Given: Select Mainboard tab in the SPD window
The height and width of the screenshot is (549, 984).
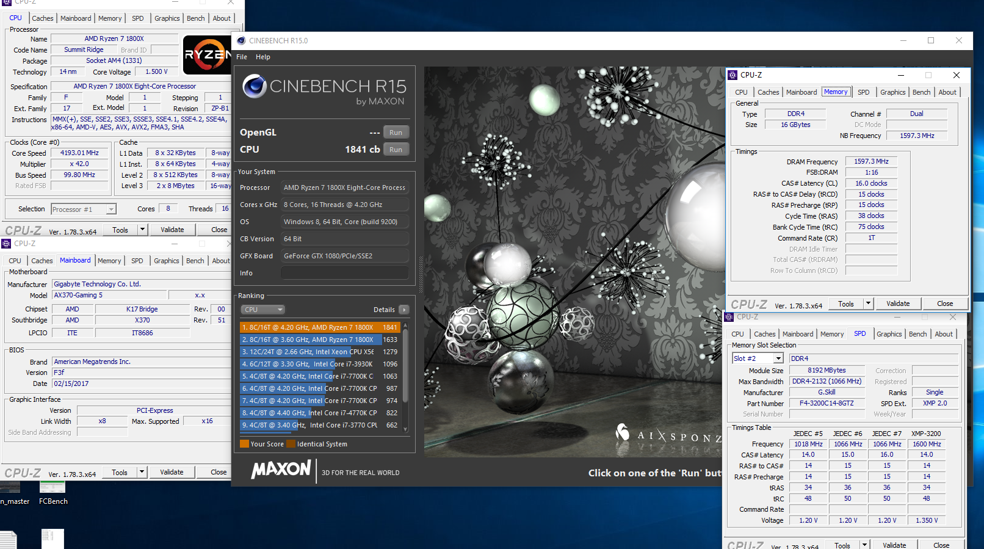Looking at the screenshot, I should click(798, 334).
